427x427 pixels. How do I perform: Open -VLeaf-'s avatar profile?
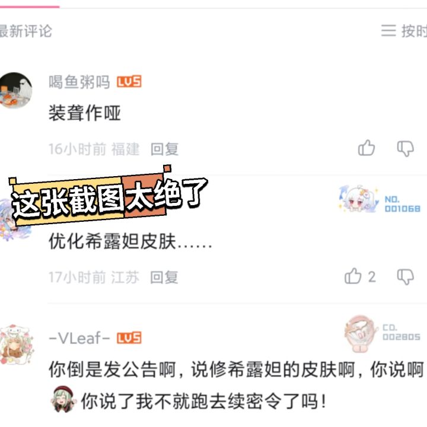click(x=17, y=344)
